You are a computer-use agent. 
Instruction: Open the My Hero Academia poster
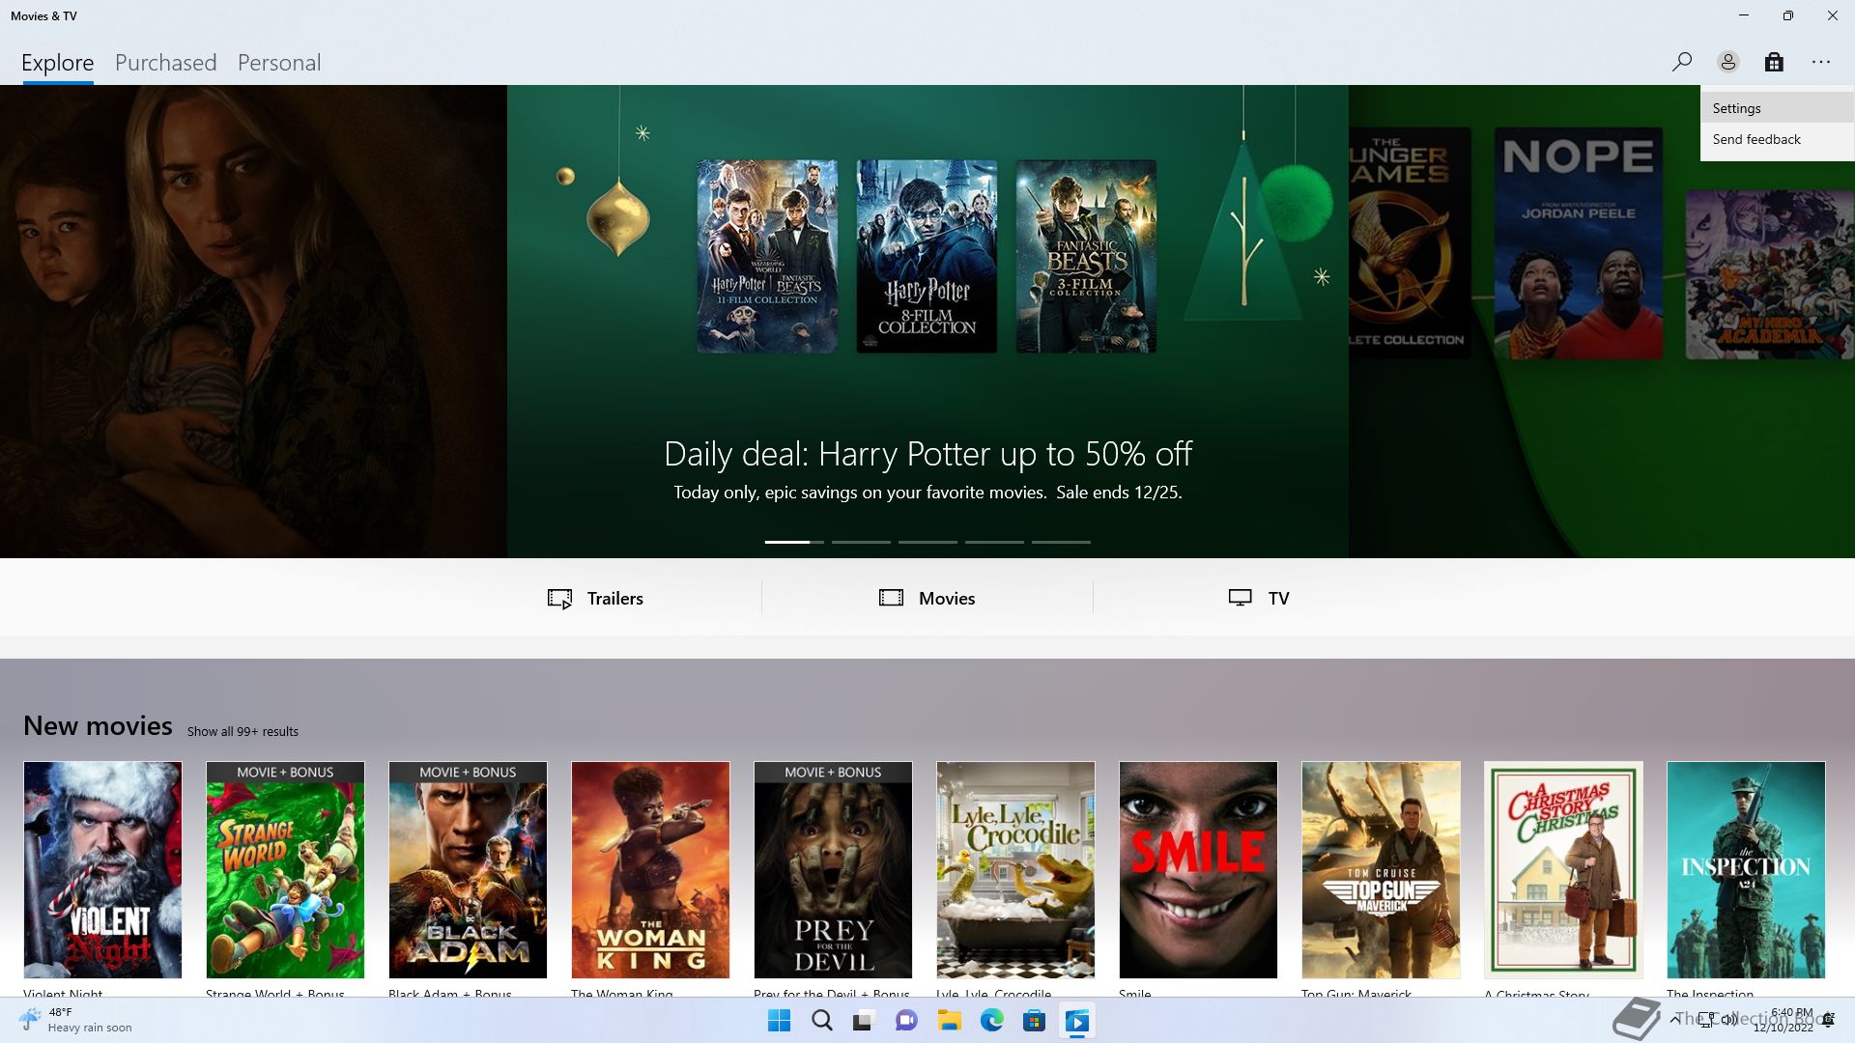[1770, 275]
